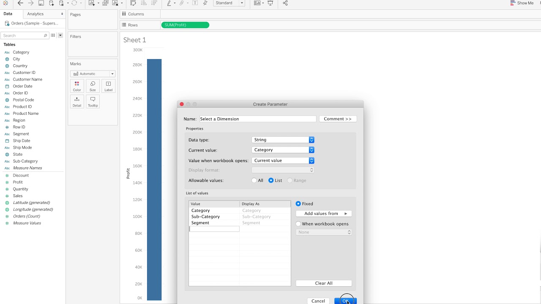This screenshot has height=304, width=541.
Task: Select the List allowable values option
Action: (x=271, y=180)
